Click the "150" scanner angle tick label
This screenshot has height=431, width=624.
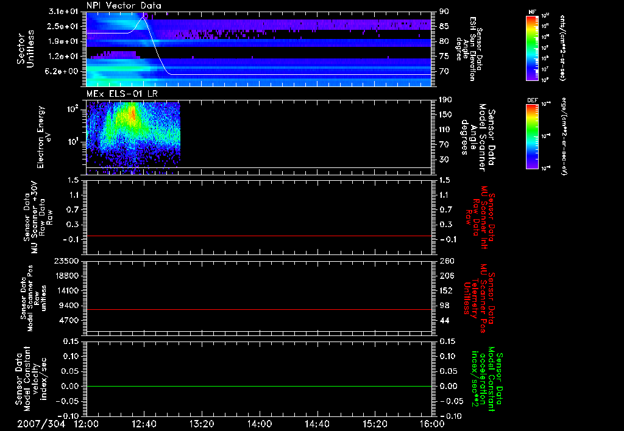(446, 114)
